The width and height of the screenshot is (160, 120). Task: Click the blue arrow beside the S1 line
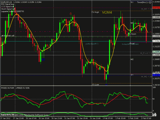click(x=108, y=76)
